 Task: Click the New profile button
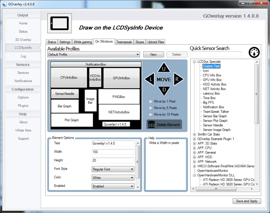point(154,54)
